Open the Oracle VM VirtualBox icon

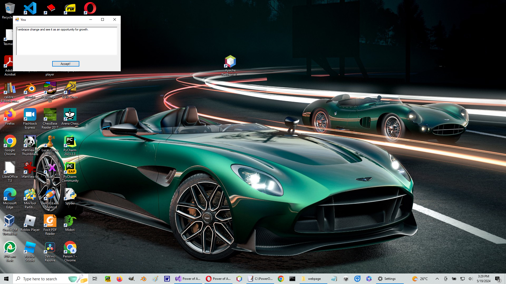[x=10, y=225]
